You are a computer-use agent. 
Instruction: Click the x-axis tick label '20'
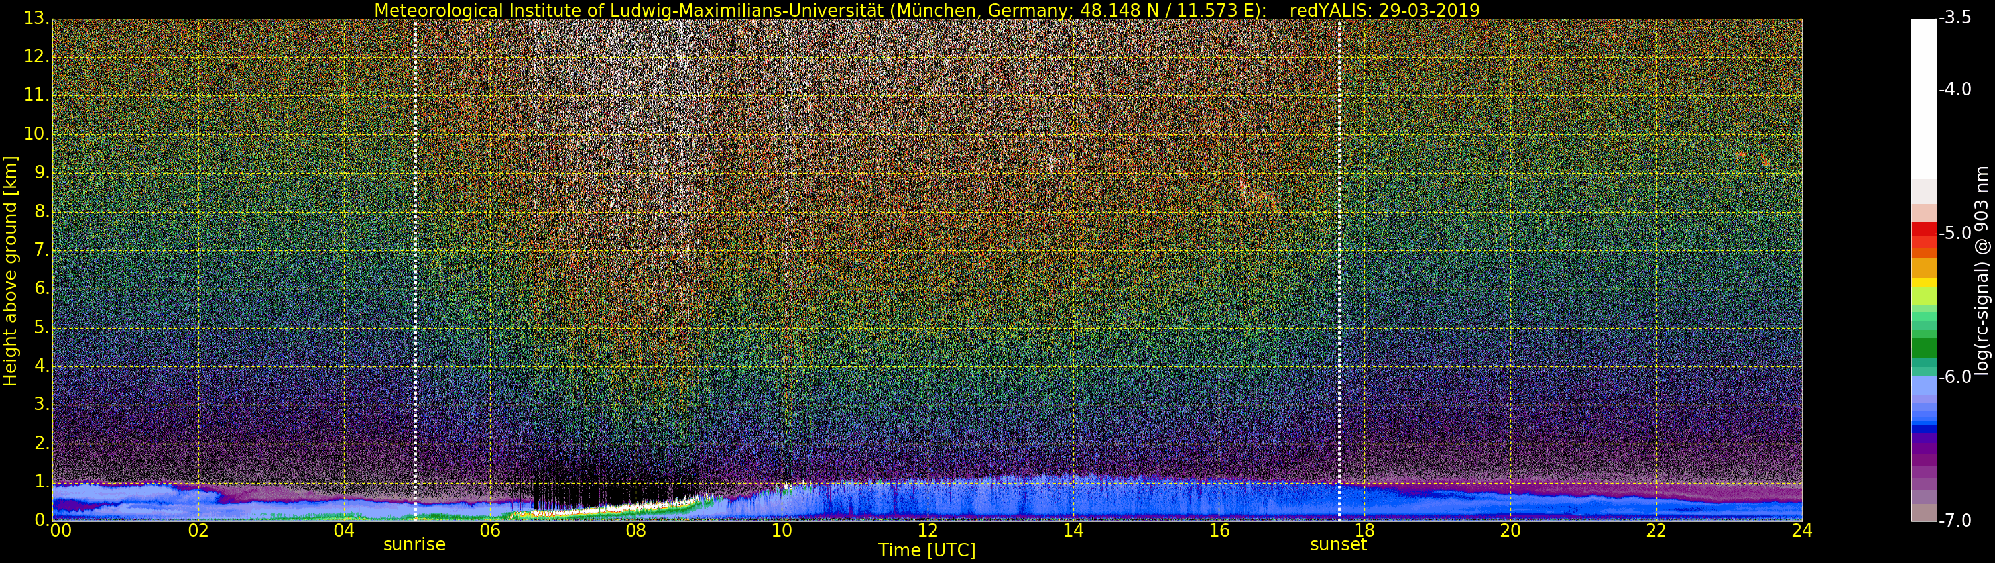pyautogui.click(x=1510, y=531)
